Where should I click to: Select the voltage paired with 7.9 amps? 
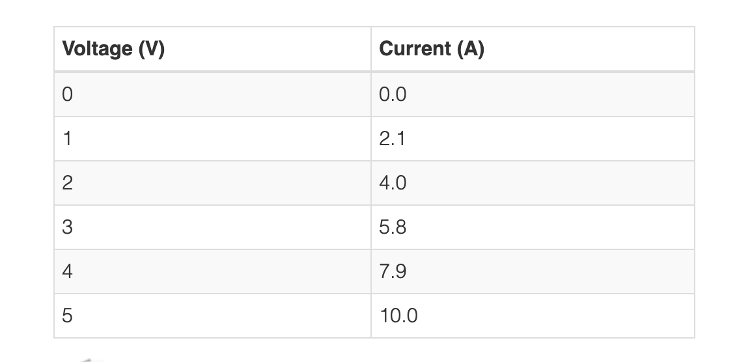point(212,271)
